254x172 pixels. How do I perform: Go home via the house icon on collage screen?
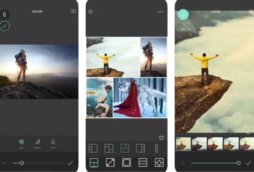[x=91, y=11]
